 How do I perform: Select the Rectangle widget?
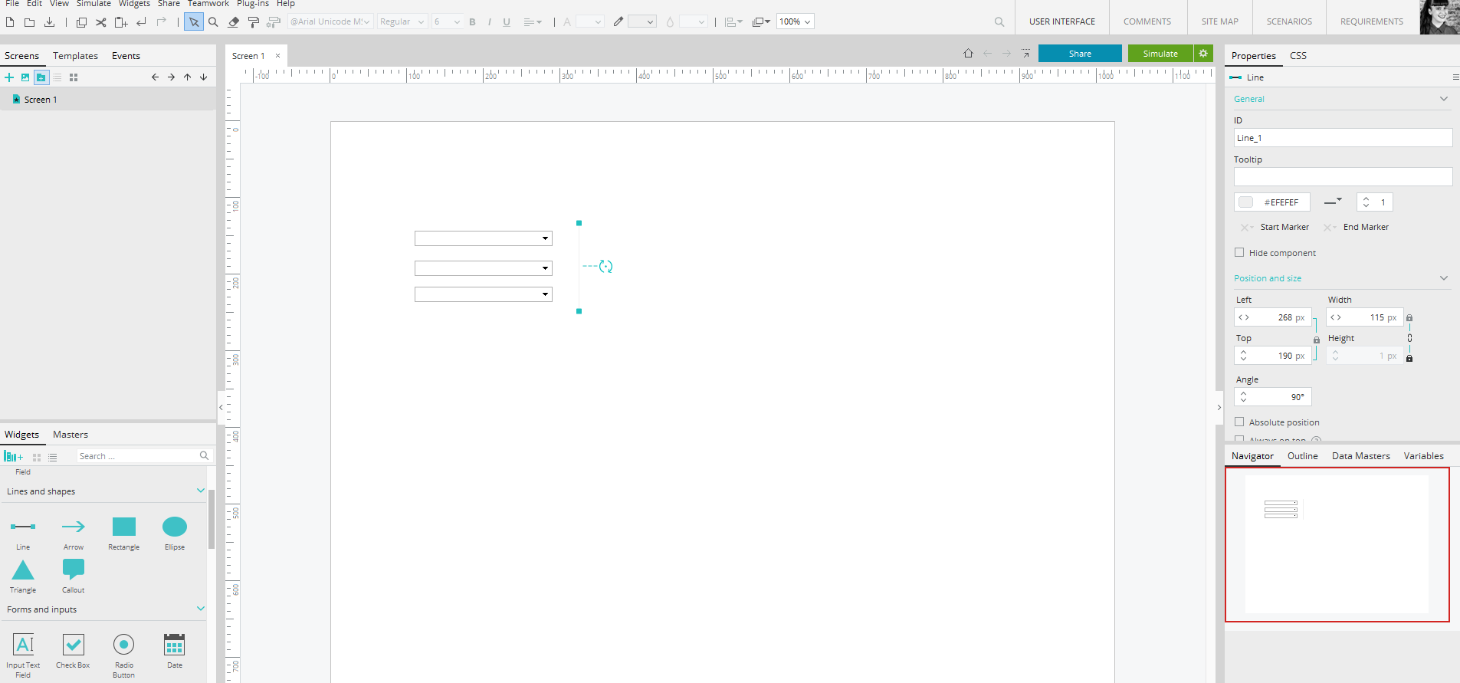[x=123, y=527]
